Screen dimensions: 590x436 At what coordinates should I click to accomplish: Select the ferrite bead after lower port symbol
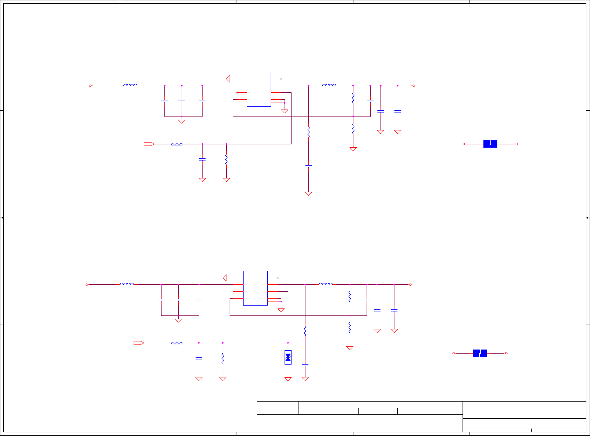click(x=177, y=343)
